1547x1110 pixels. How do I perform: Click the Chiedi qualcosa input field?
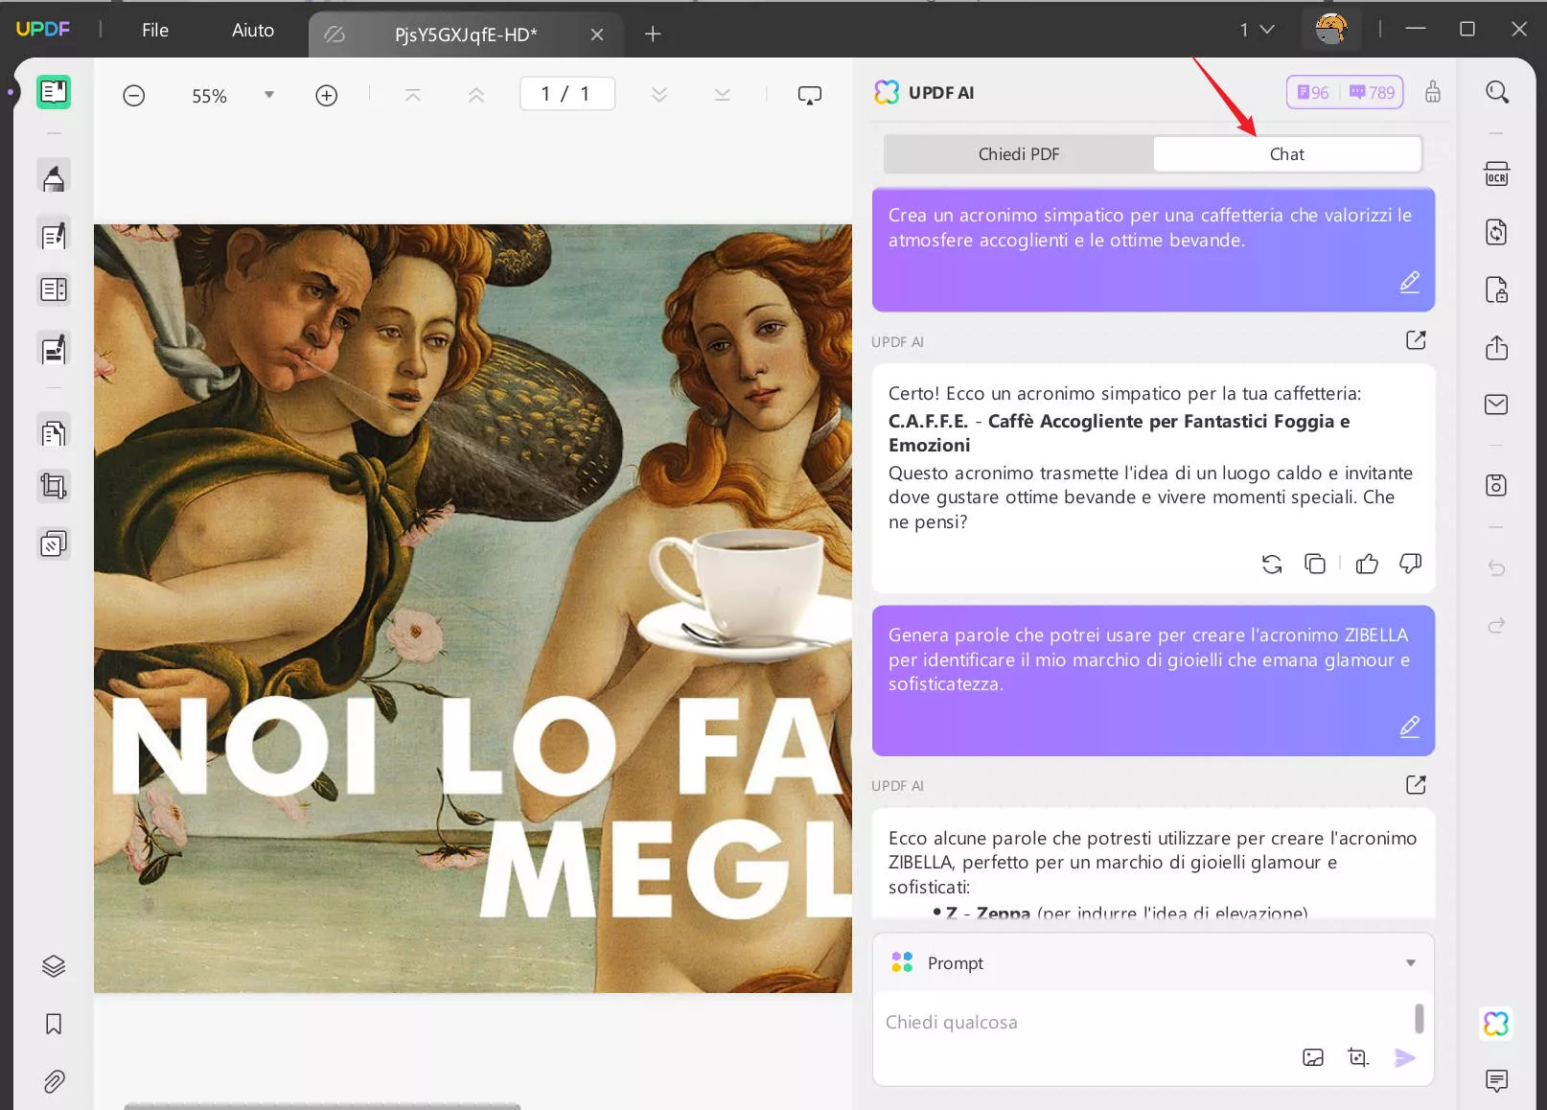[x=1143, y=1022]
